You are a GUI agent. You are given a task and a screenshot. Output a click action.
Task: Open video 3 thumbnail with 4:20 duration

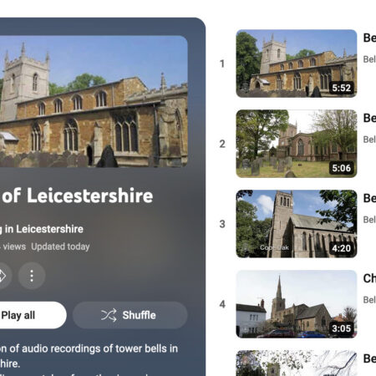click(297, 224)
